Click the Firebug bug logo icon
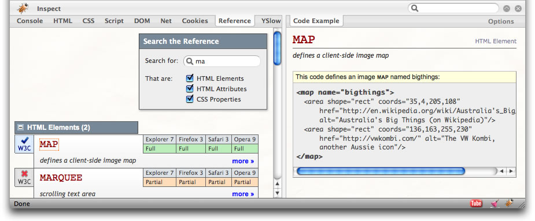 (x=23, y=8)
